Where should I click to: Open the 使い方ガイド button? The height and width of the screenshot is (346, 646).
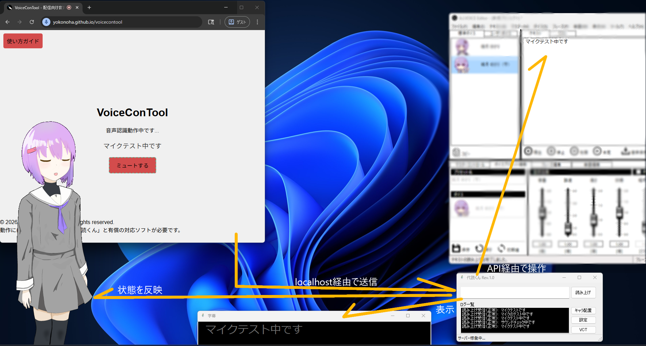[23, 41]
